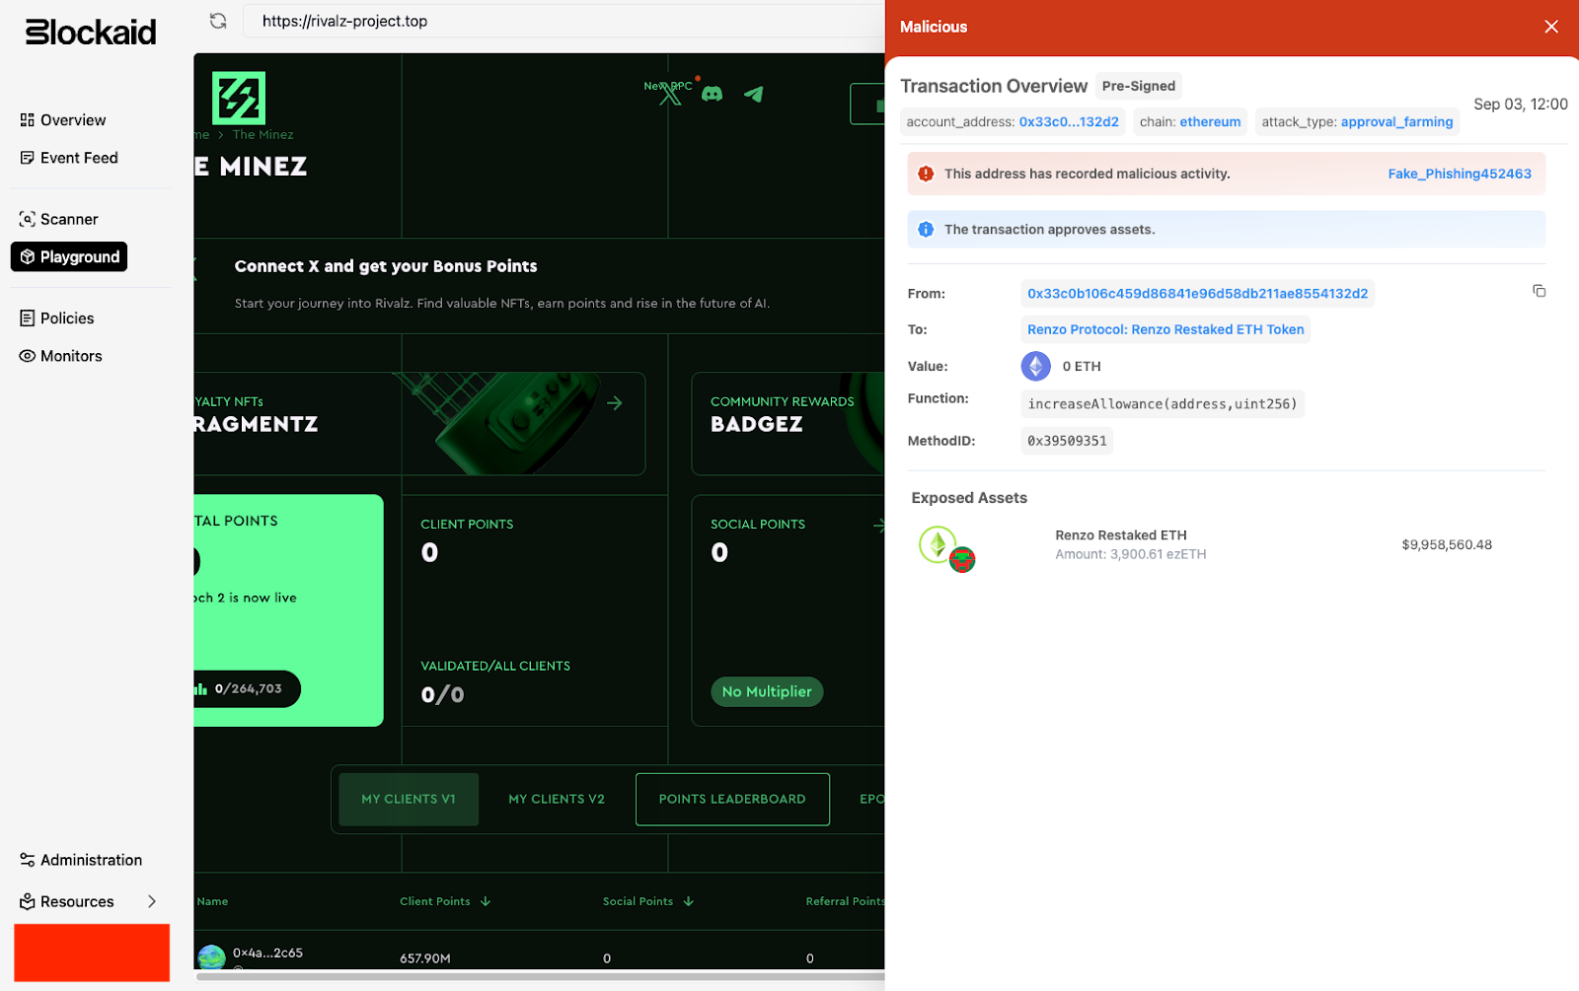Click the green Rivalz logo
Screen dimensions: 1579x991
click(x=239, y=98)
